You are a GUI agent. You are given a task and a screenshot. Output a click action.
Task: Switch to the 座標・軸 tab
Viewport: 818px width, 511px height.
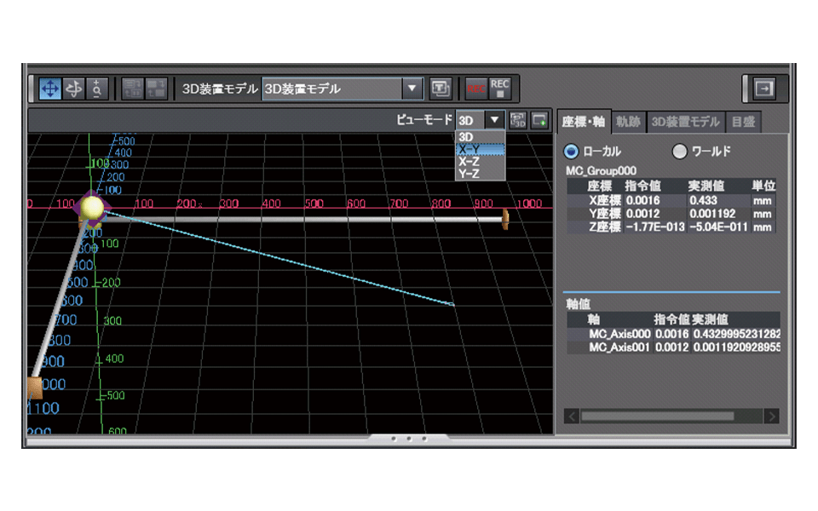tap(583, 122)
